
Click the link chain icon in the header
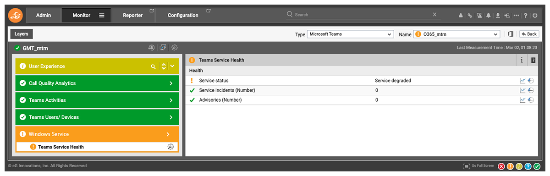(x=470, y=15)
